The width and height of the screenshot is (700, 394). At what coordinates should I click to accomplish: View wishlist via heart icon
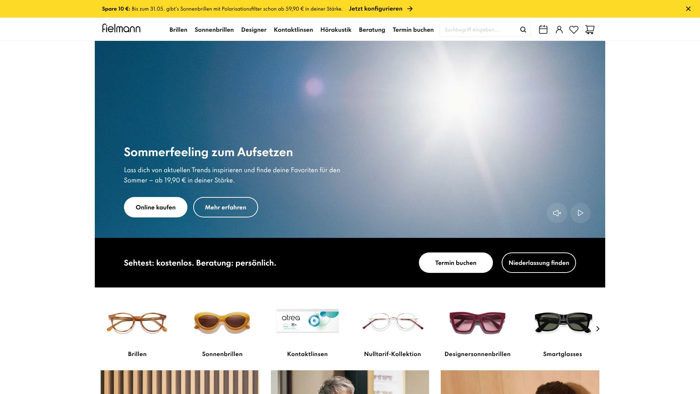[574, 30]
